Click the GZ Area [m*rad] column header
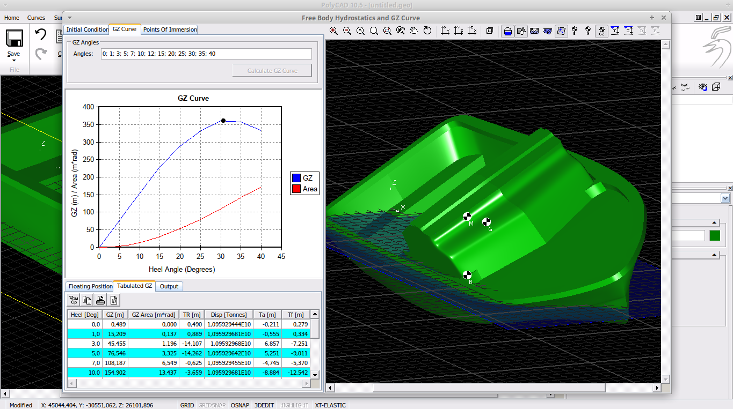This screenshot has height=409, width=733. point(154,315)
